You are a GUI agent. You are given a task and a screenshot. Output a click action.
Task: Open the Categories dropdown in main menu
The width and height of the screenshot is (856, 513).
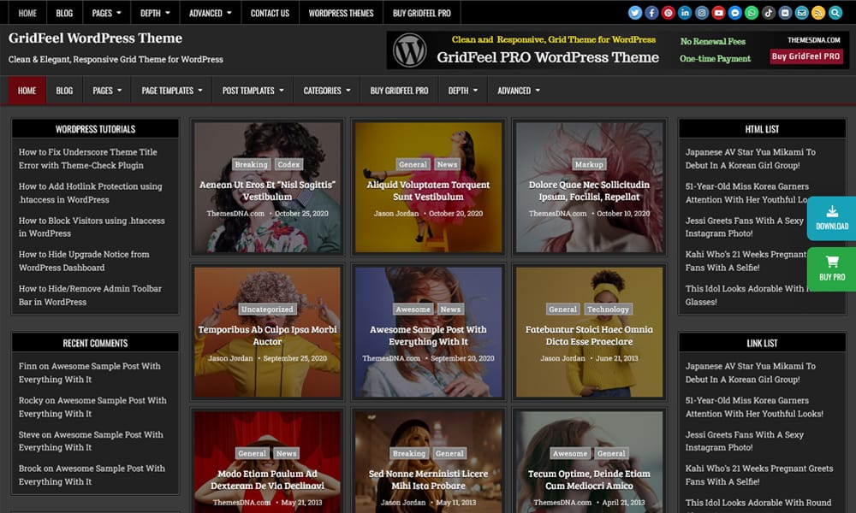(x=327, y=91)
